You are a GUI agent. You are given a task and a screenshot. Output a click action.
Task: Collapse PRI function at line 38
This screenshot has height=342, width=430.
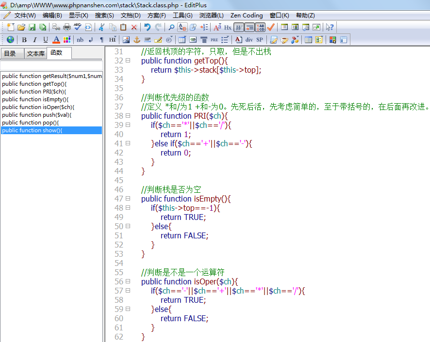pyautogui.click(x=128, y=116)
